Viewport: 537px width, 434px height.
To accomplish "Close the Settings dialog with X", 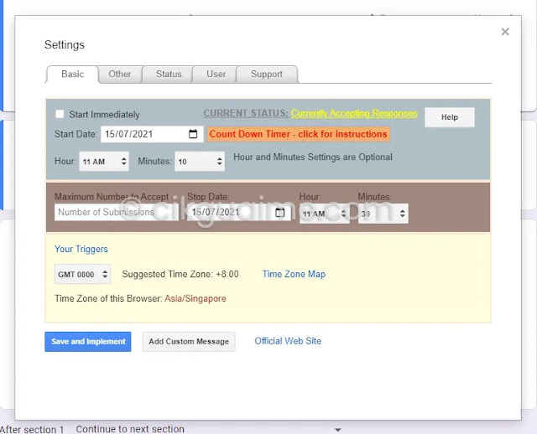I will click(505, 32).
